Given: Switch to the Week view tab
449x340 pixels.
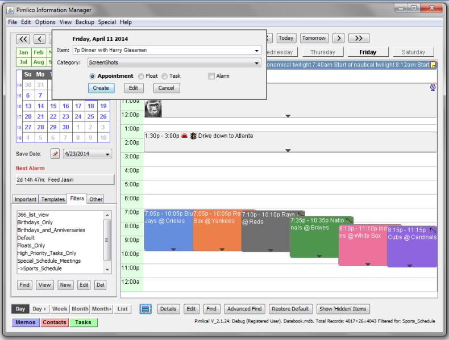Looking at the screenshot, I should click(60, 309).
